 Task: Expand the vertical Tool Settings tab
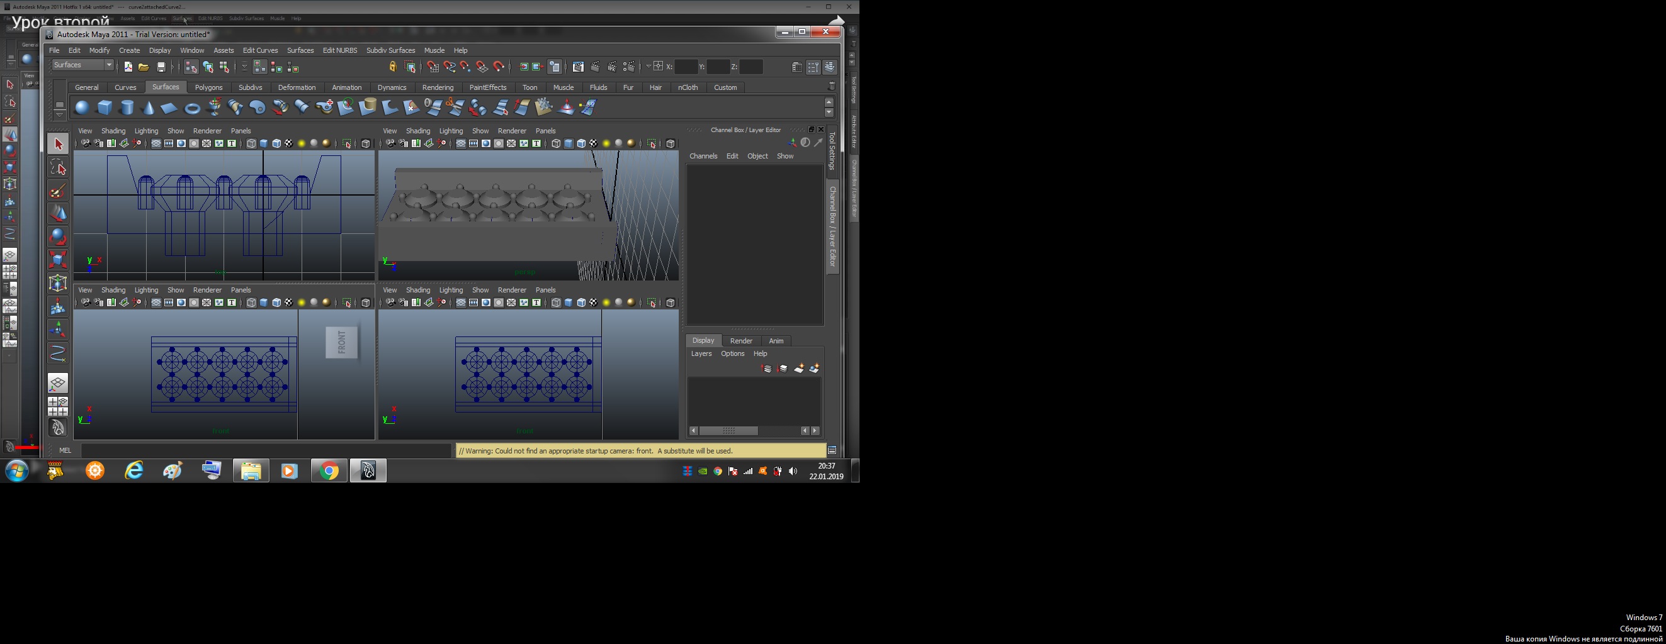pos(832,151)
